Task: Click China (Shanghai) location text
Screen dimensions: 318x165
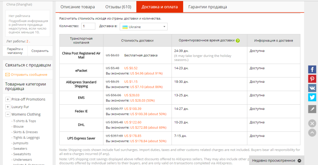Action: tap(19, 4)
